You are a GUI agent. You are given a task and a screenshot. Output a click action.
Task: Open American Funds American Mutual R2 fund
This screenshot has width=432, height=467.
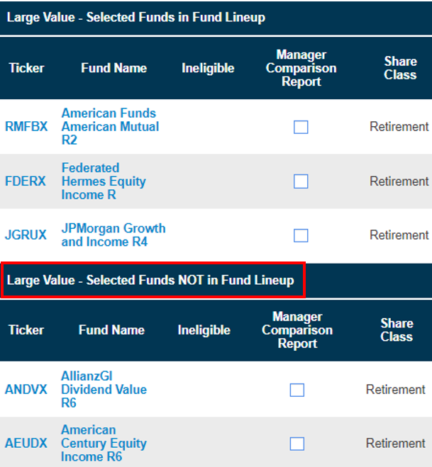click(x=110, y=127)
